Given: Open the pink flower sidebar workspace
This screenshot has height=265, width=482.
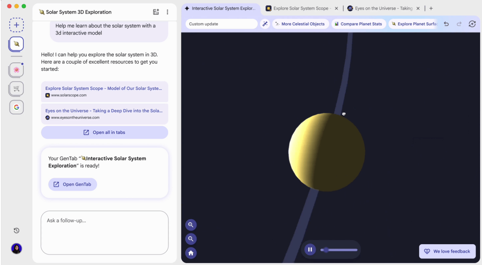Looking at the screenshot, I should (16, 70).
